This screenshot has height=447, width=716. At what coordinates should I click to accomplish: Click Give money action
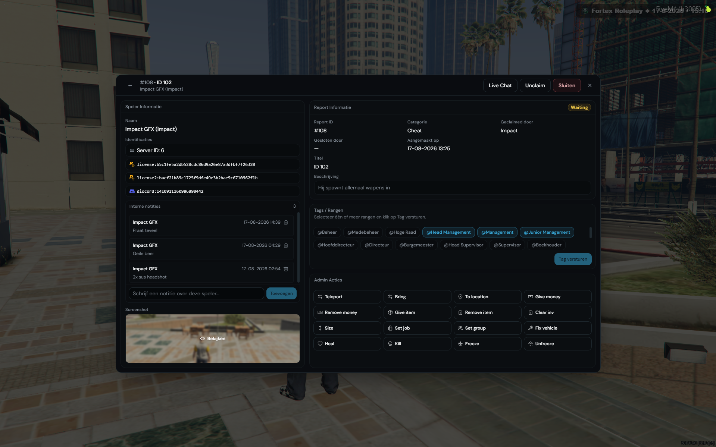(557, 297)
